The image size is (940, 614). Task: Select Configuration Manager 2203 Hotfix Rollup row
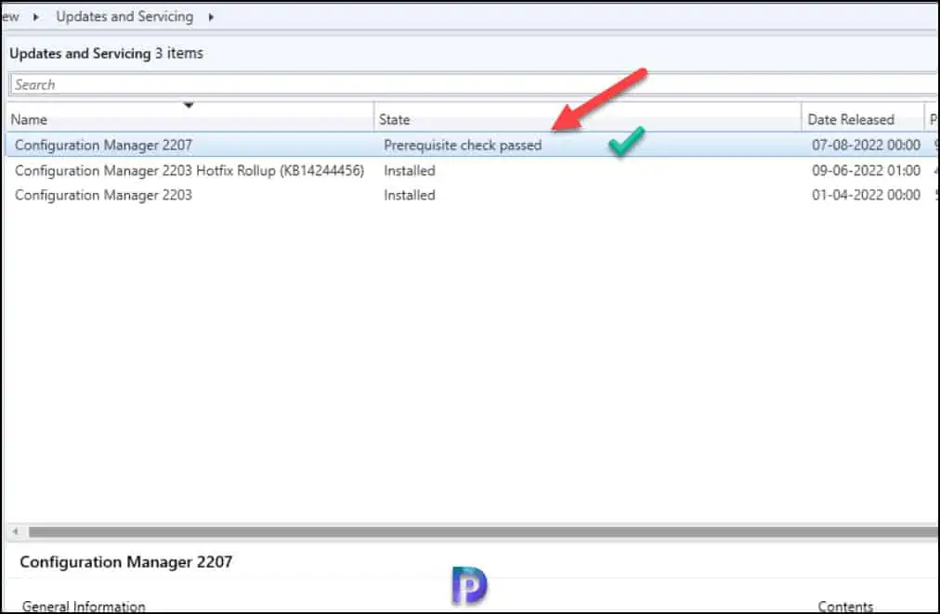[473, 171]
